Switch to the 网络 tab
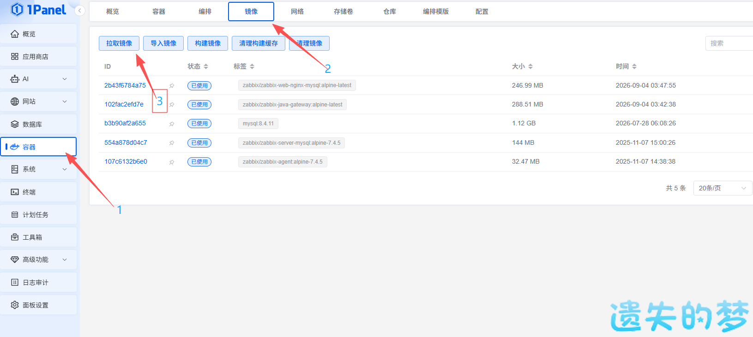 pos(297,12)
